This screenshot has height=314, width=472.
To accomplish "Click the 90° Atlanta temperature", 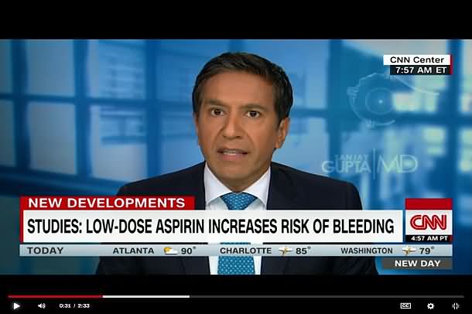I will click(x=188, y=251).
